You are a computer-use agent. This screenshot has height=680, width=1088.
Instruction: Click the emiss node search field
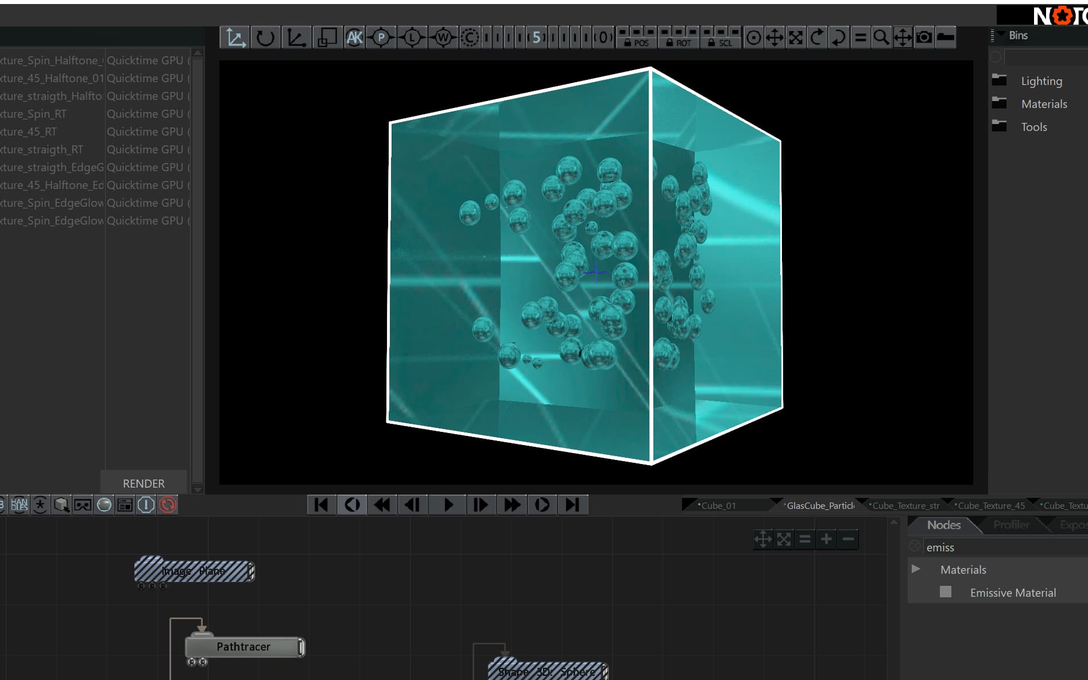tap(1005, 547)
